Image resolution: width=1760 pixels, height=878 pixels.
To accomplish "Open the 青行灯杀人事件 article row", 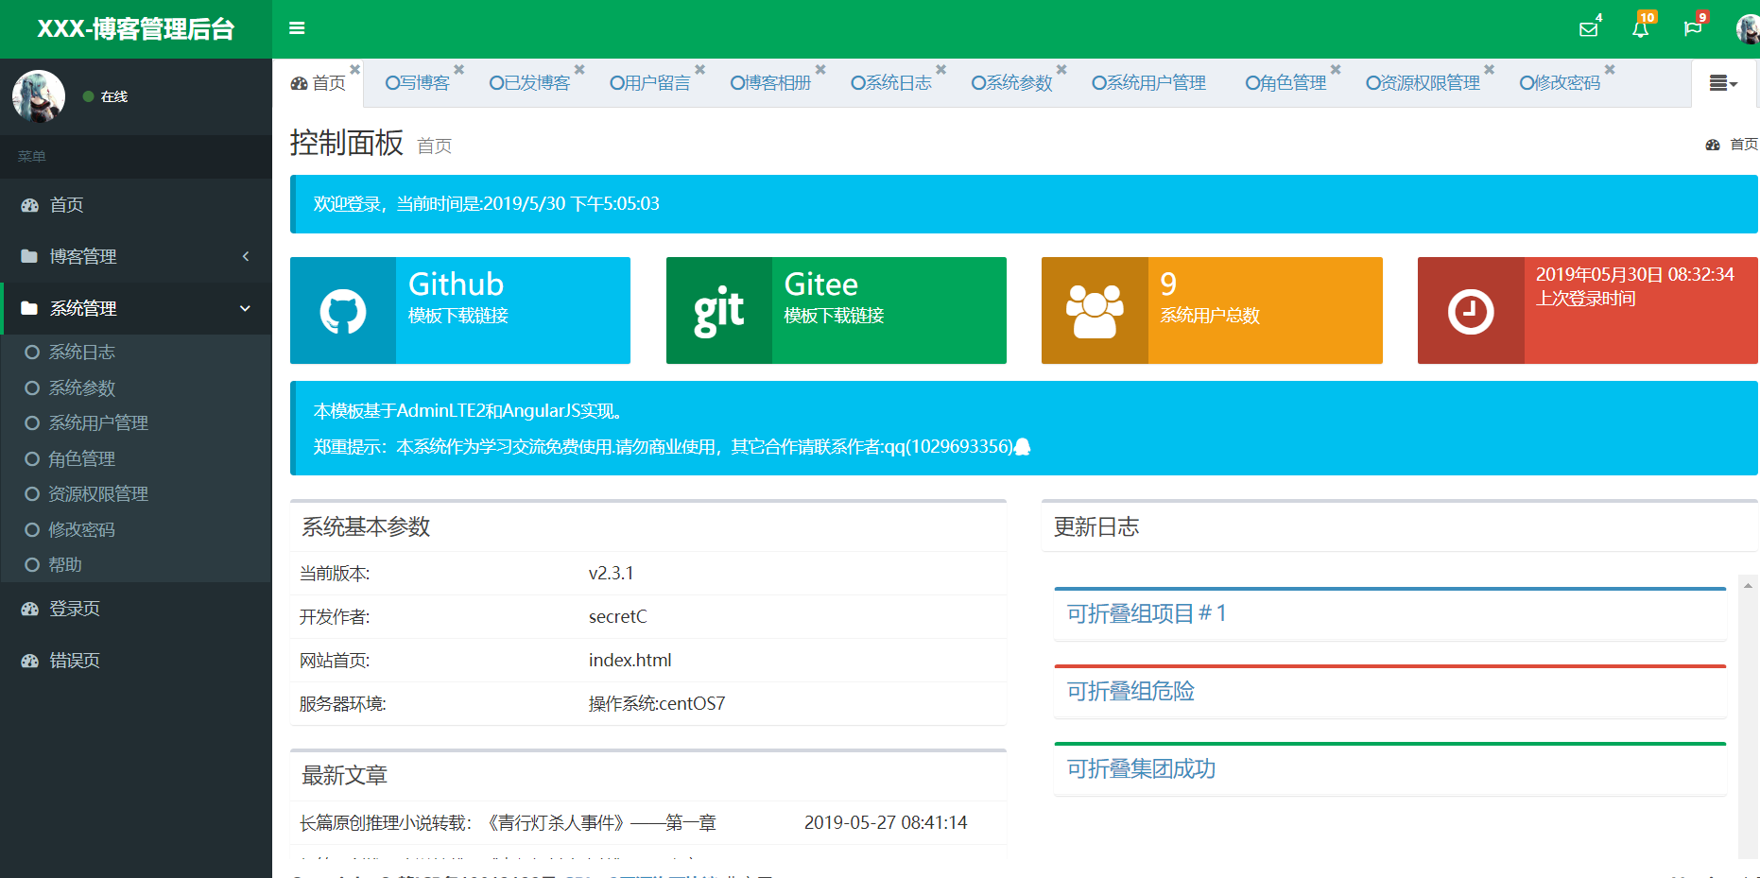I will tap(647, 823).
